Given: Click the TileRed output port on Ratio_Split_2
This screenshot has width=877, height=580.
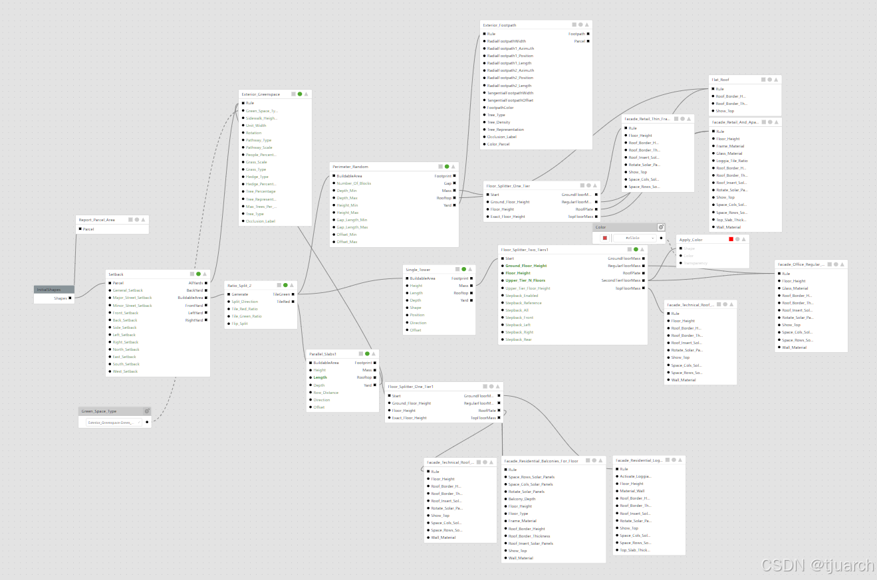Looking at the screenshot, I should pos(293,301).
